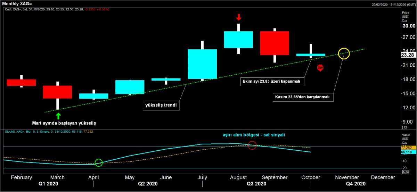Click the 20 level on stochastic axis

pos(404,168)
